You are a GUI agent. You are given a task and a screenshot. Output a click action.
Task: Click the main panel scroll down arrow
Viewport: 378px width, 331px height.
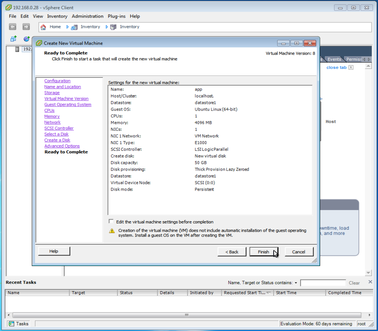coord(368,273)
